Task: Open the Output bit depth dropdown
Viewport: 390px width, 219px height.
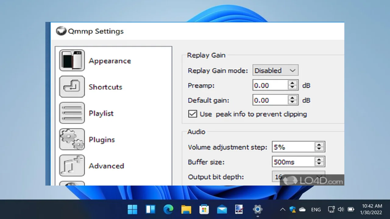Action: tap(298, 177)
